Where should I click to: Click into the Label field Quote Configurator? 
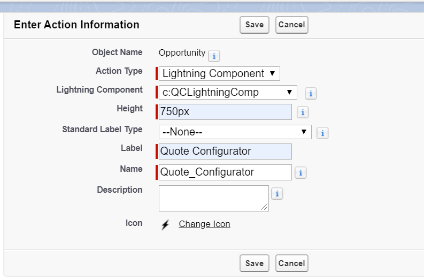pyautogui.click(x=225, y=152)
